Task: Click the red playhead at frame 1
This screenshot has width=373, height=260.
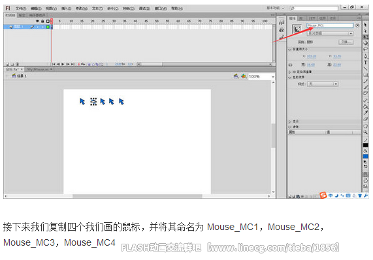Action: pos(52,22)
